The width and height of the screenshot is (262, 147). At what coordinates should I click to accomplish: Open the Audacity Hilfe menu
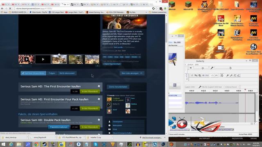(x=197, y=65)
